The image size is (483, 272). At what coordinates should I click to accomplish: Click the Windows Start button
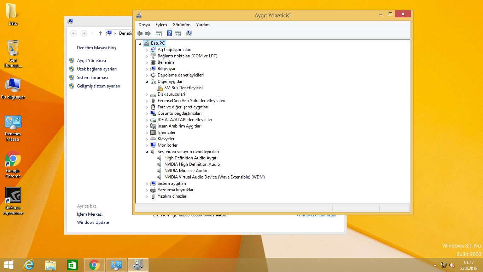pos(8,265)
